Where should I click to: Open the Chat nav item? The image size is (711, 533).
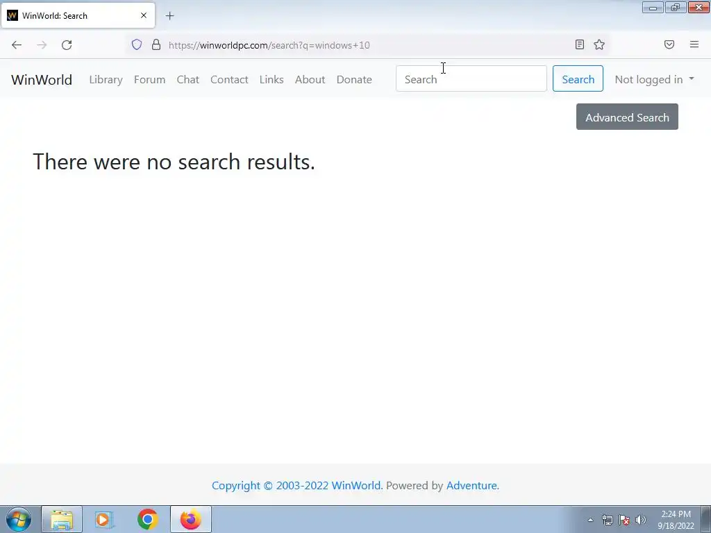coord(187,80)
